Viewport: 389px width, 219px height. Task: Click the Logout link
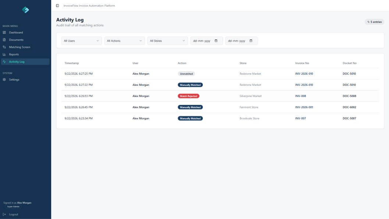[x=13, y=214]
